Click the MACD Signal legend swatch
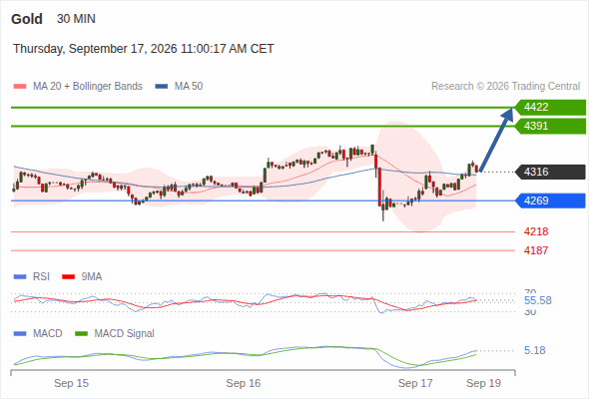The width and height of the screenshot is (589, 399). click(x=81, y=333)
